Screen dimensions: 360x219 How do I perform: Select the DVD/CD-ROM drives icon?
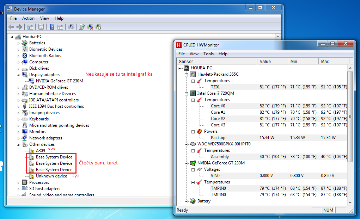pyautogui.click(x=25, y=87)
